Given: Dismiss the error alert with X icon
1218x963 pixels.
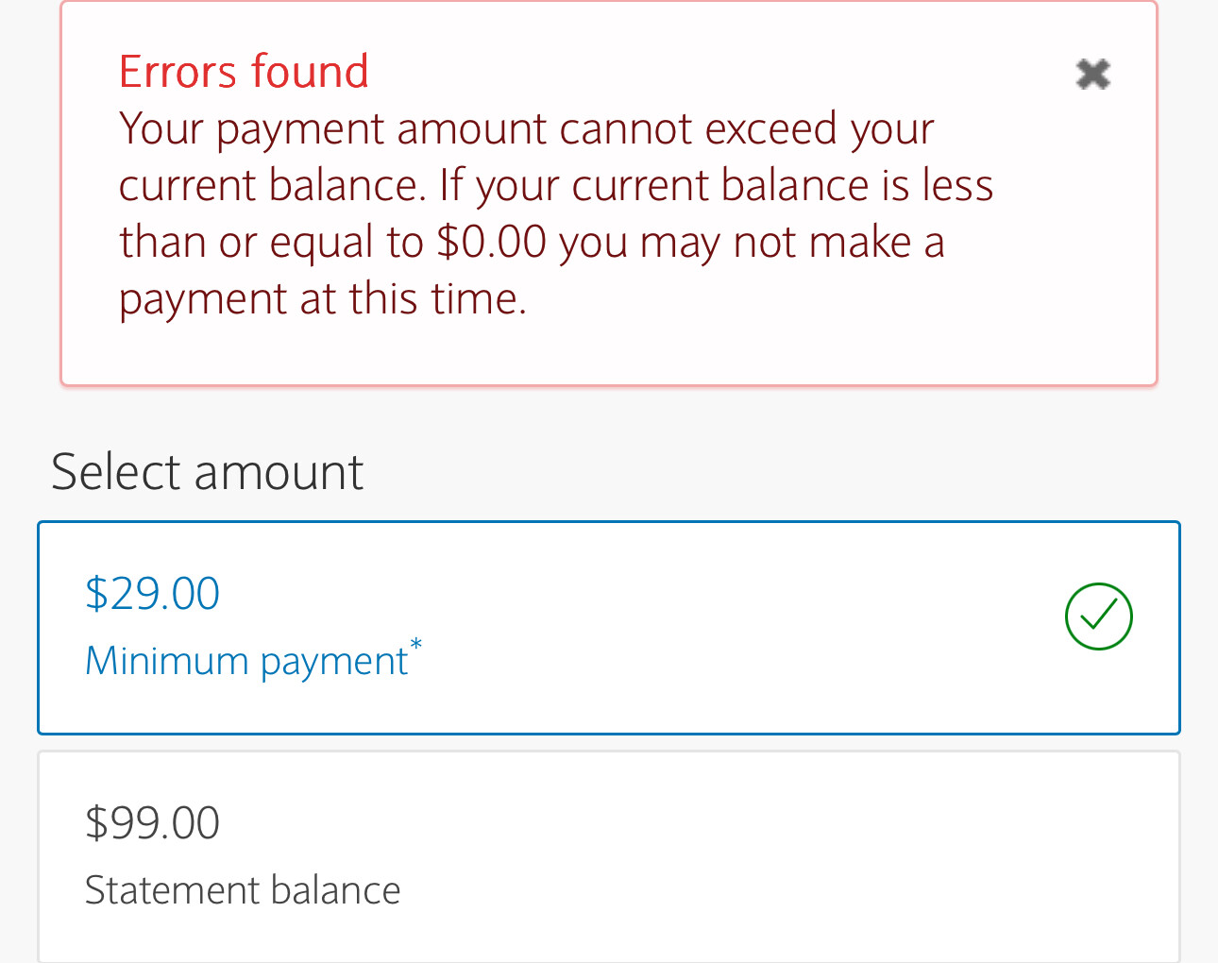Looking at the screenshot, I should (x=1092, y=74).
